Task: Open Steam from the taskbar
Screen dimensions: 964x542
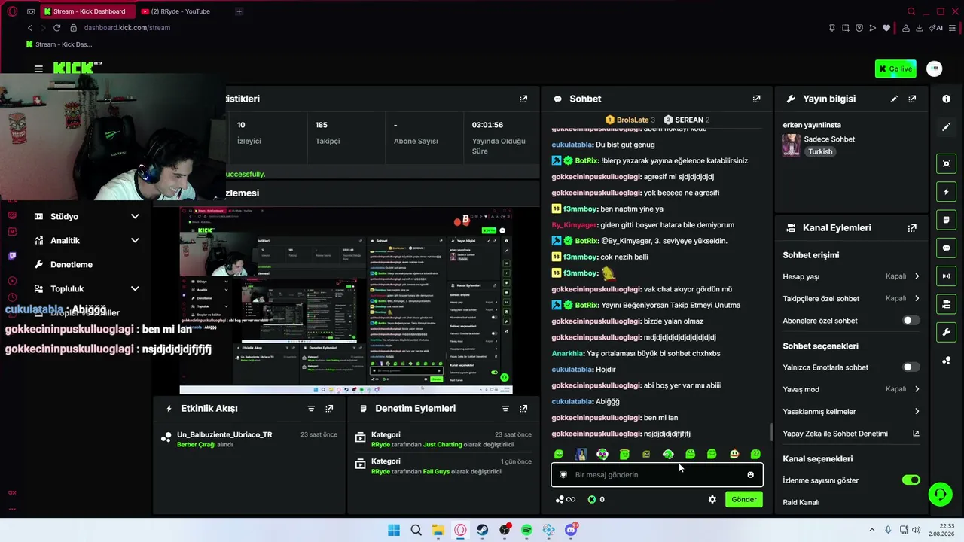Action: (482, 531)
